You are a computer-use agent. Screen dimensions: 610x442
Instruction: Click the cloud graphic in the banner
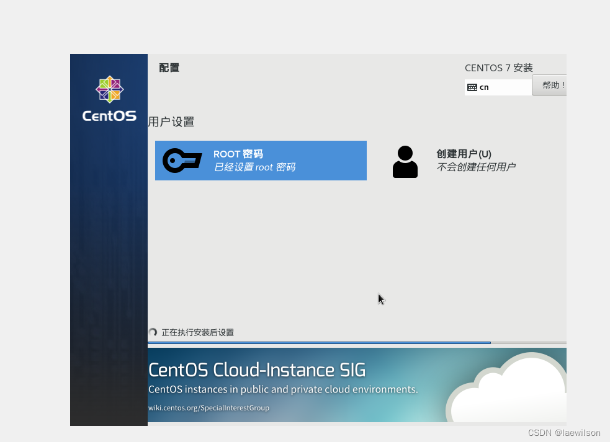[x=506, y=389]
